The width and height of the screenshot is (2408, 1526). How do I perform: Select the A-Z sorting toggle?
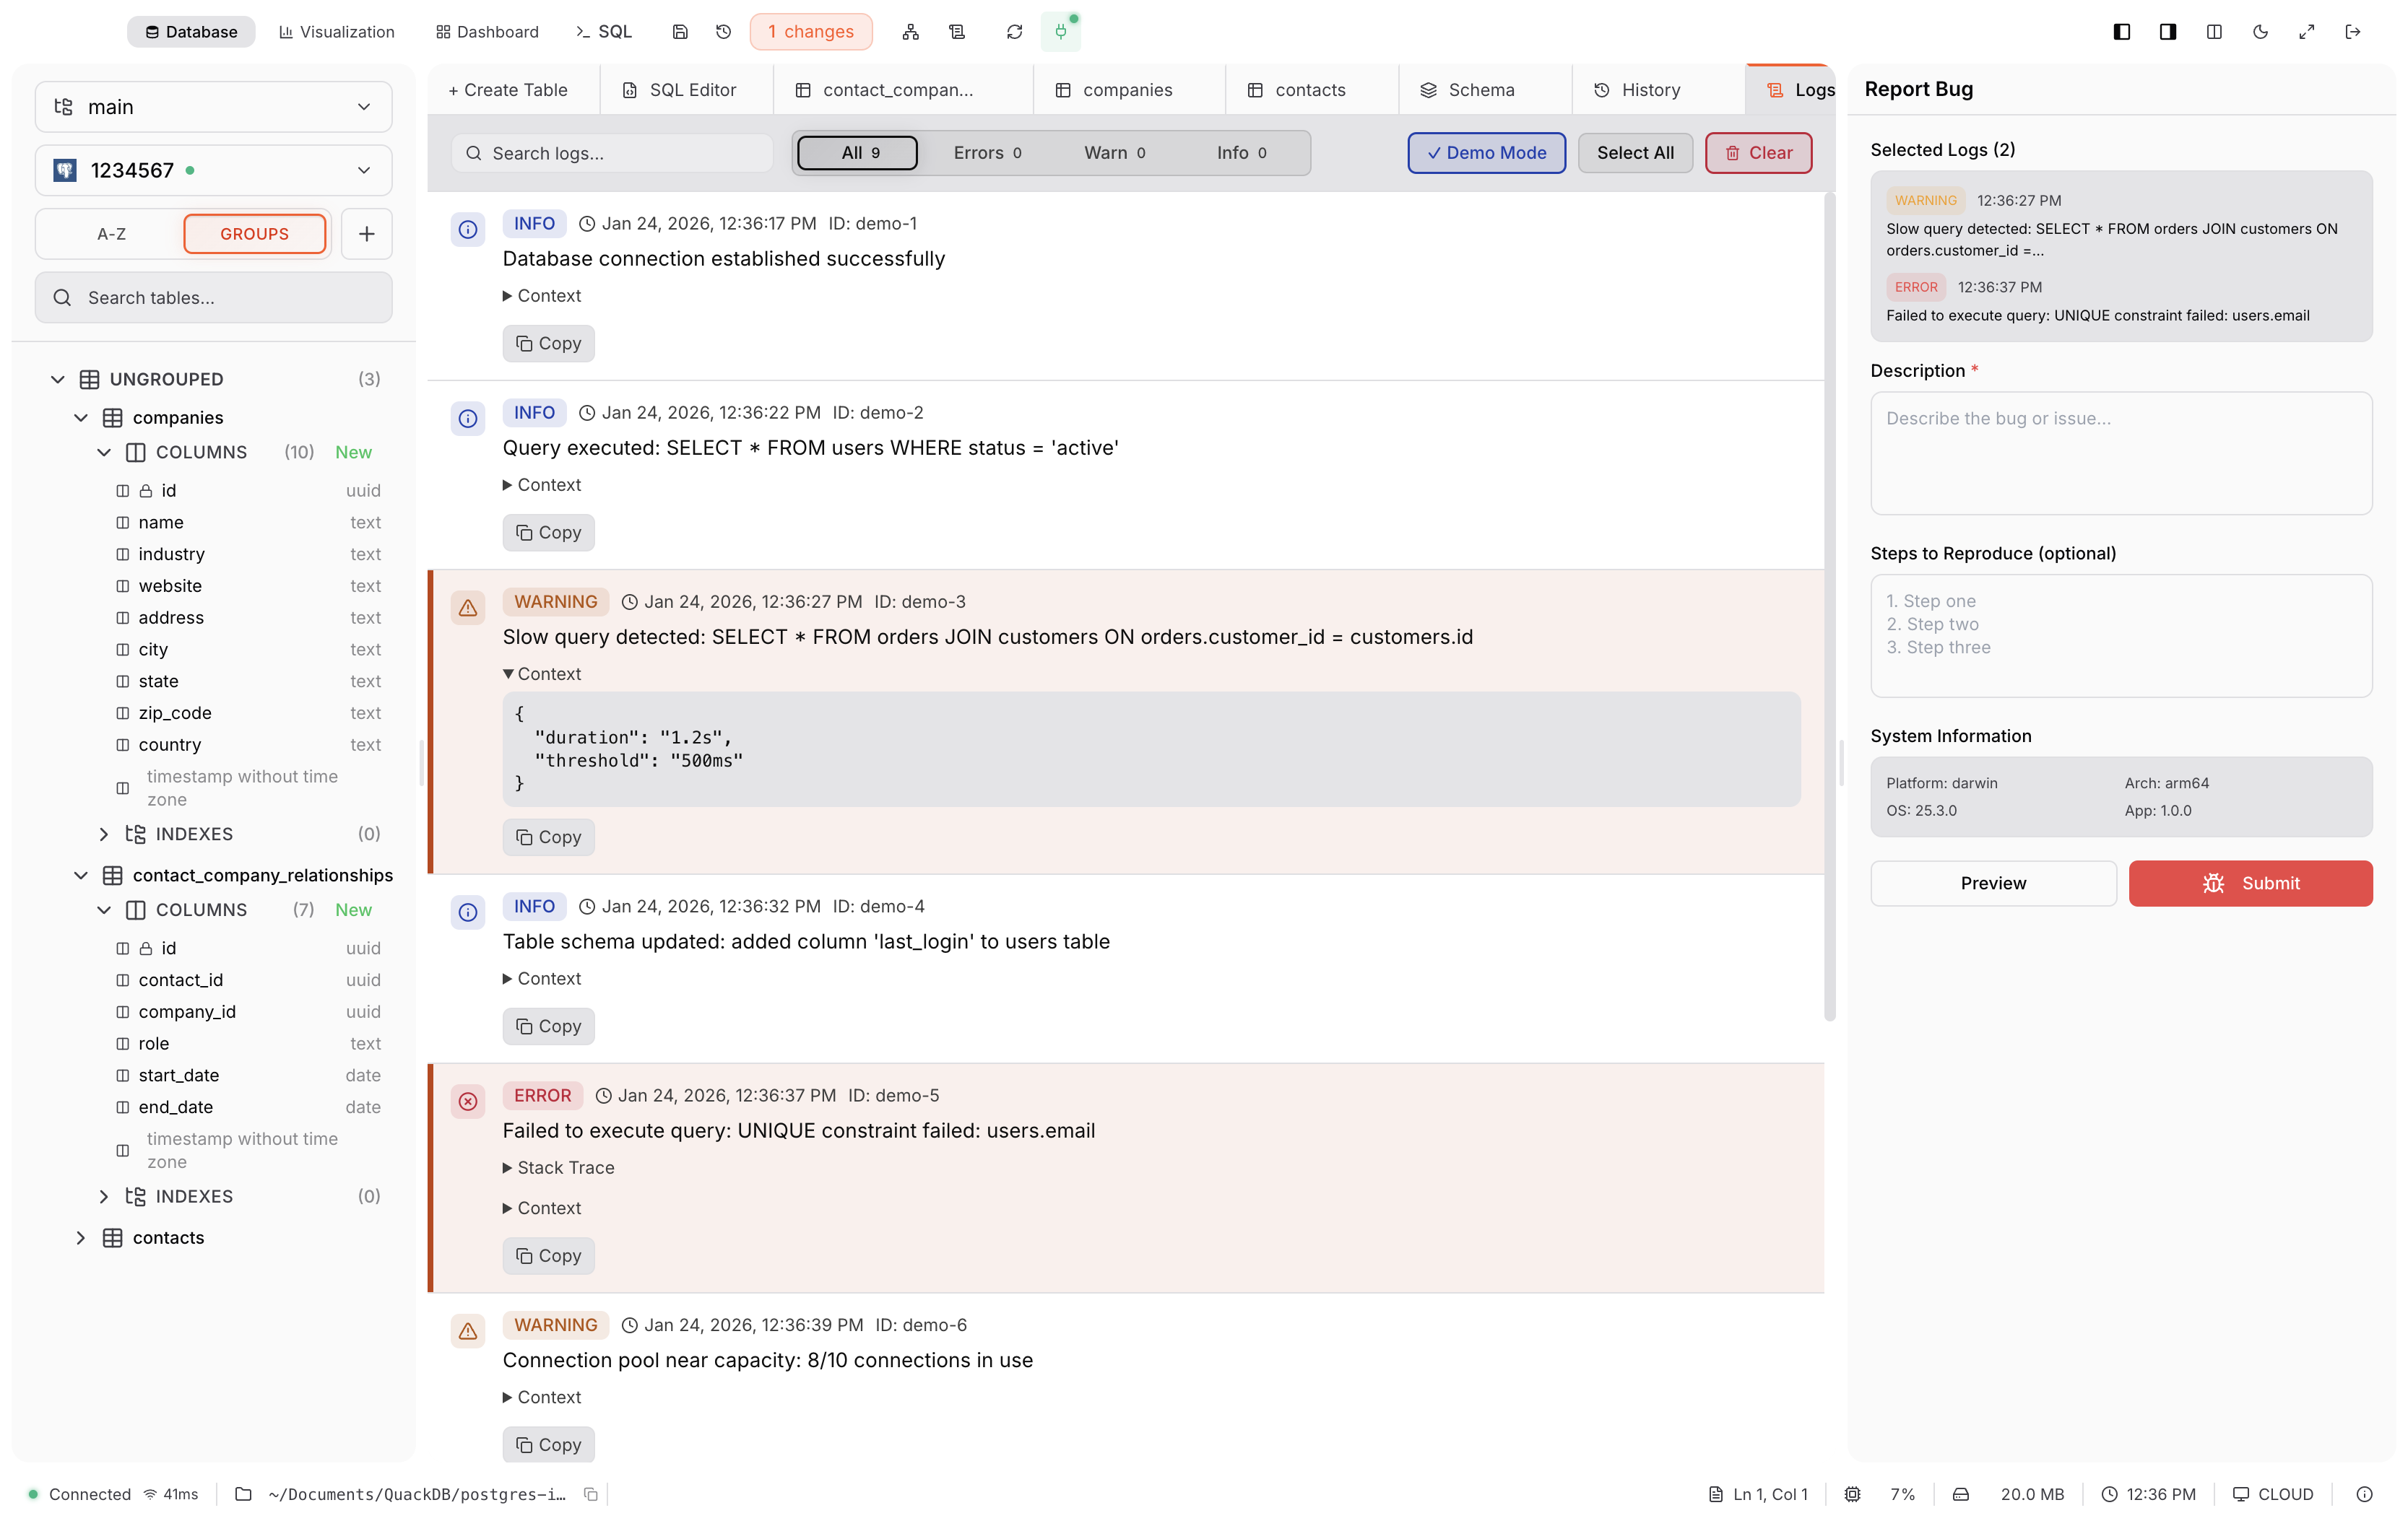[x=111, y=234]
